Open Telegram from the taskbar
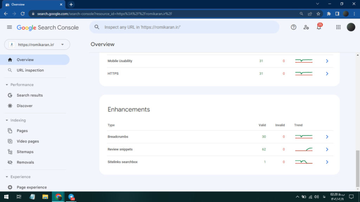Image resolution: width=360 pixels, height=202 pixels. (x=71, y=197)
